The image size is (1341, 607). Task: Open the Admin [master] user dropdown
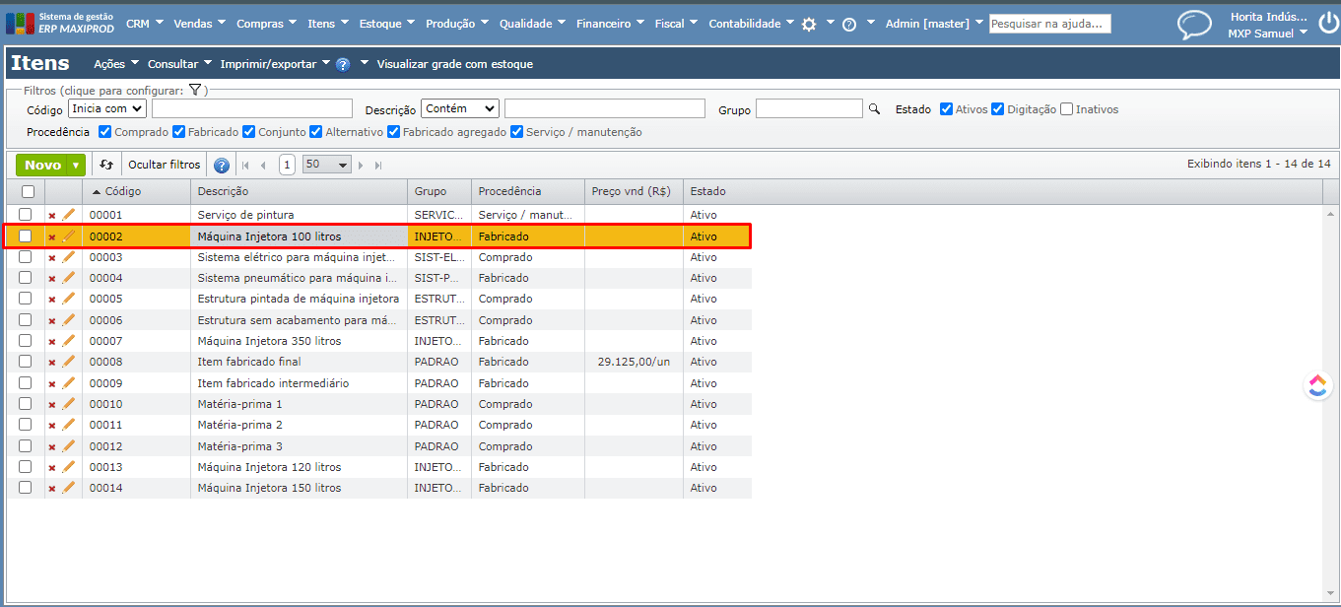(933, 24)
